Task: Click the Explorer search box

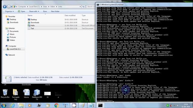Action: (x=91, y=7)
